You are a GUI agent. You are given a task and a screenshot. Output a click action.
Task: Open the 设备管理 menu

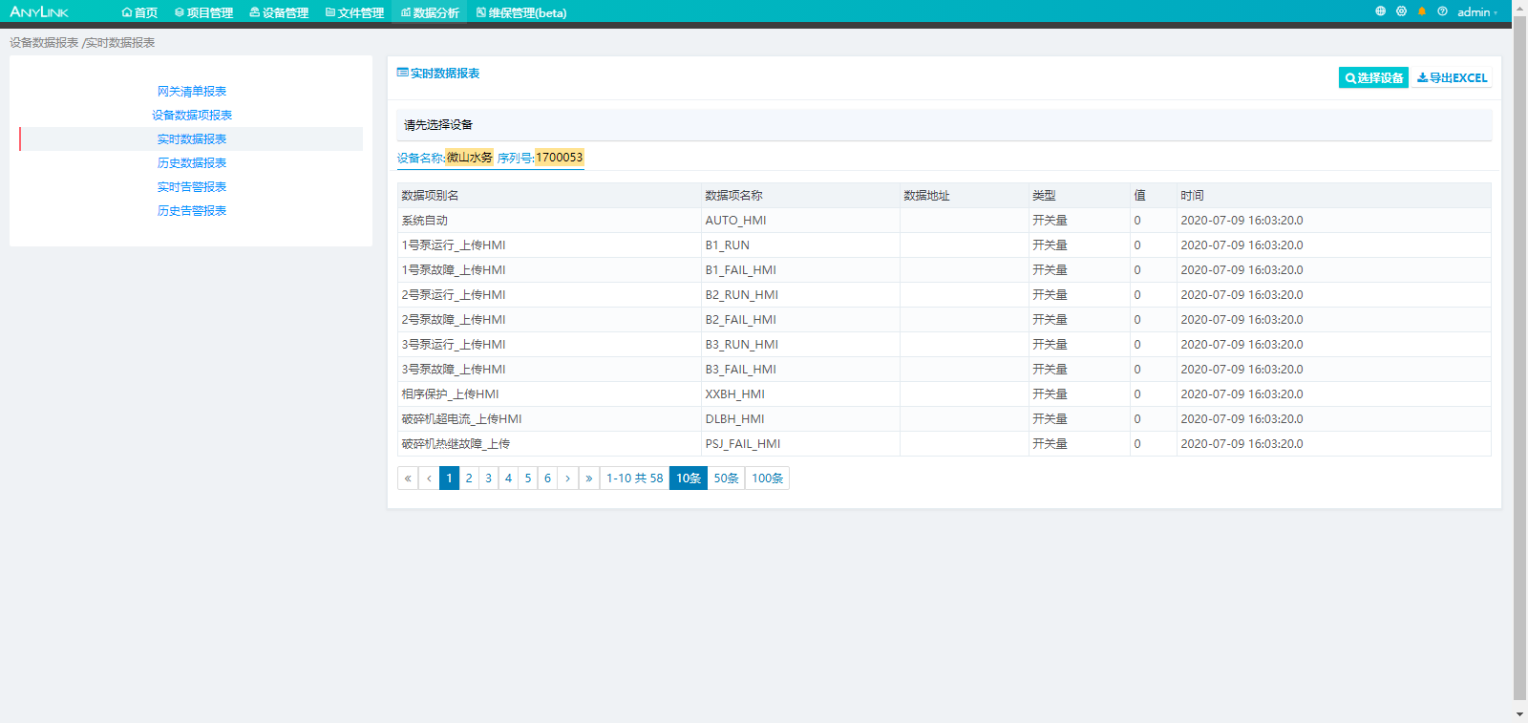pyautogui.click(x=279, y=12)
